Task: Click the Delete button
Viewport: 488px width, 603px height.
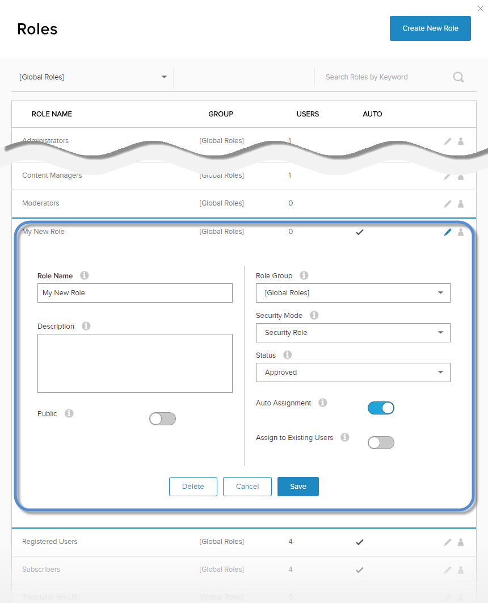Action: [193, 487]
